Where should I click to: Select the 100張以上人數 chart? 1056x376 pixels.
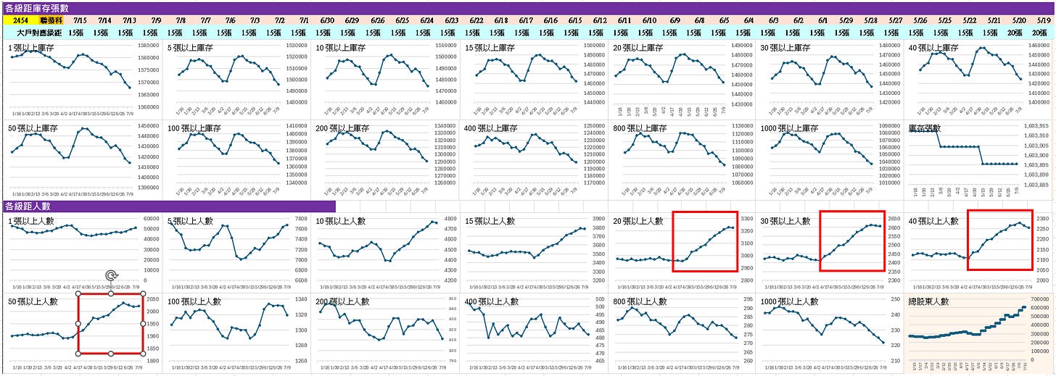[238, 332]
